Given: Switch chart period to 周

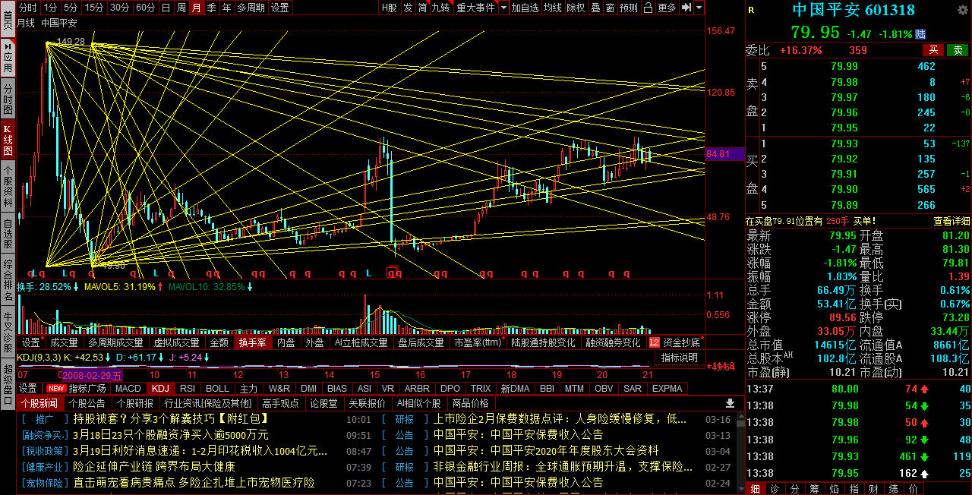Looking at the screenshot, I should [181, 8].
